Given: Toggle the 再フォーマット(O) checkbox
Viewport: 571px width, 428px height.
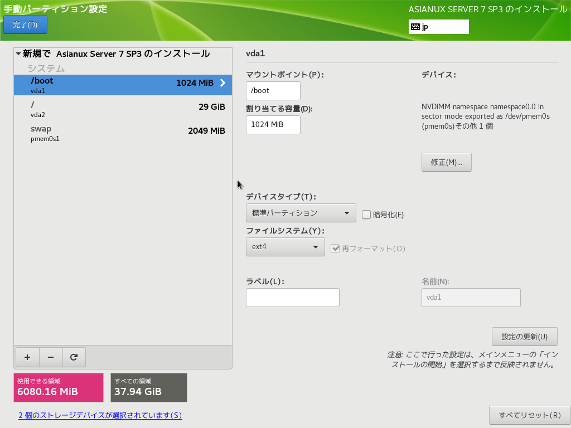Looking at the screenshot, I should click(x=335, y=249).
